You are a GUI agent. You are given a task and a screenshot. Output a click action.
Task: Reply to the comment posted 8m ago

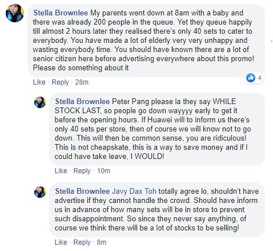click(82, 242)
